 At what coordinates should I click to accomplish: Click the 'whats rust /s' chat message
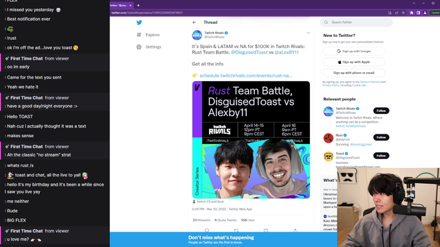20,165
